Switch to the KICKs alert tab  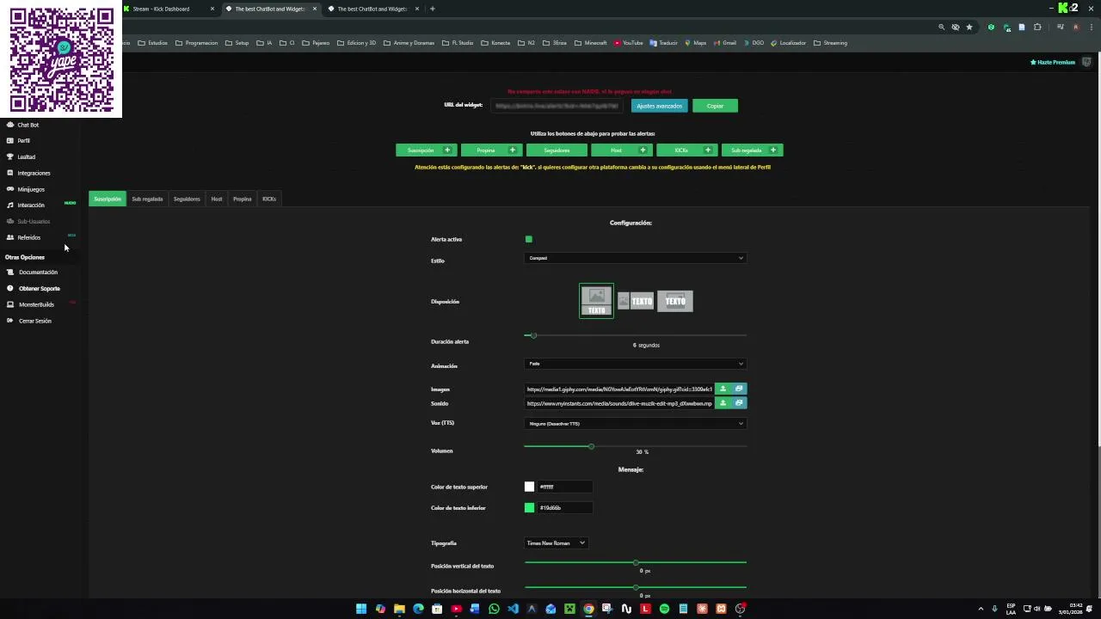point(269,199)
